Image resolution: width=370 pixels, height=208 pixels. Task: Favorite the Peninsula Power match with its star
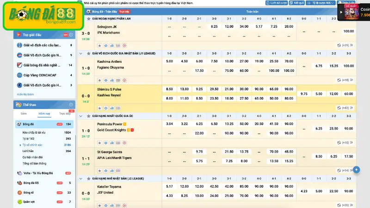tap(99, 143)
